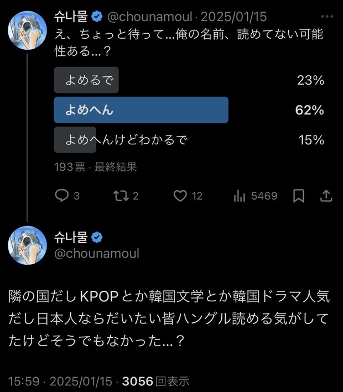Like the poll tweet with heart icon
Viewport: 343px width, 392px height.
[180, 196]
